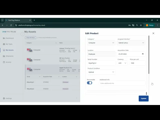Open the Category column filter chevron
Screen dimensions: 160x120
click(56, 43)
